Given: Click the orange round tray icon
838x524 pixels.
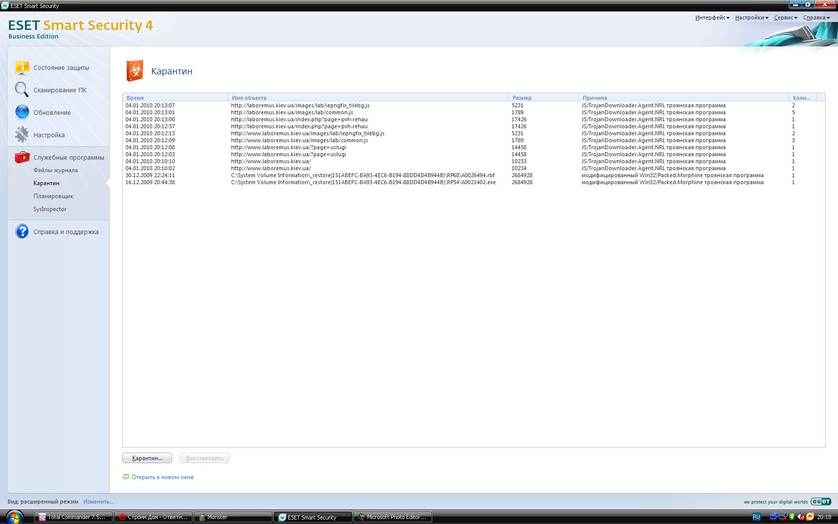Looking at the screenshot, I should pos(810,517).
